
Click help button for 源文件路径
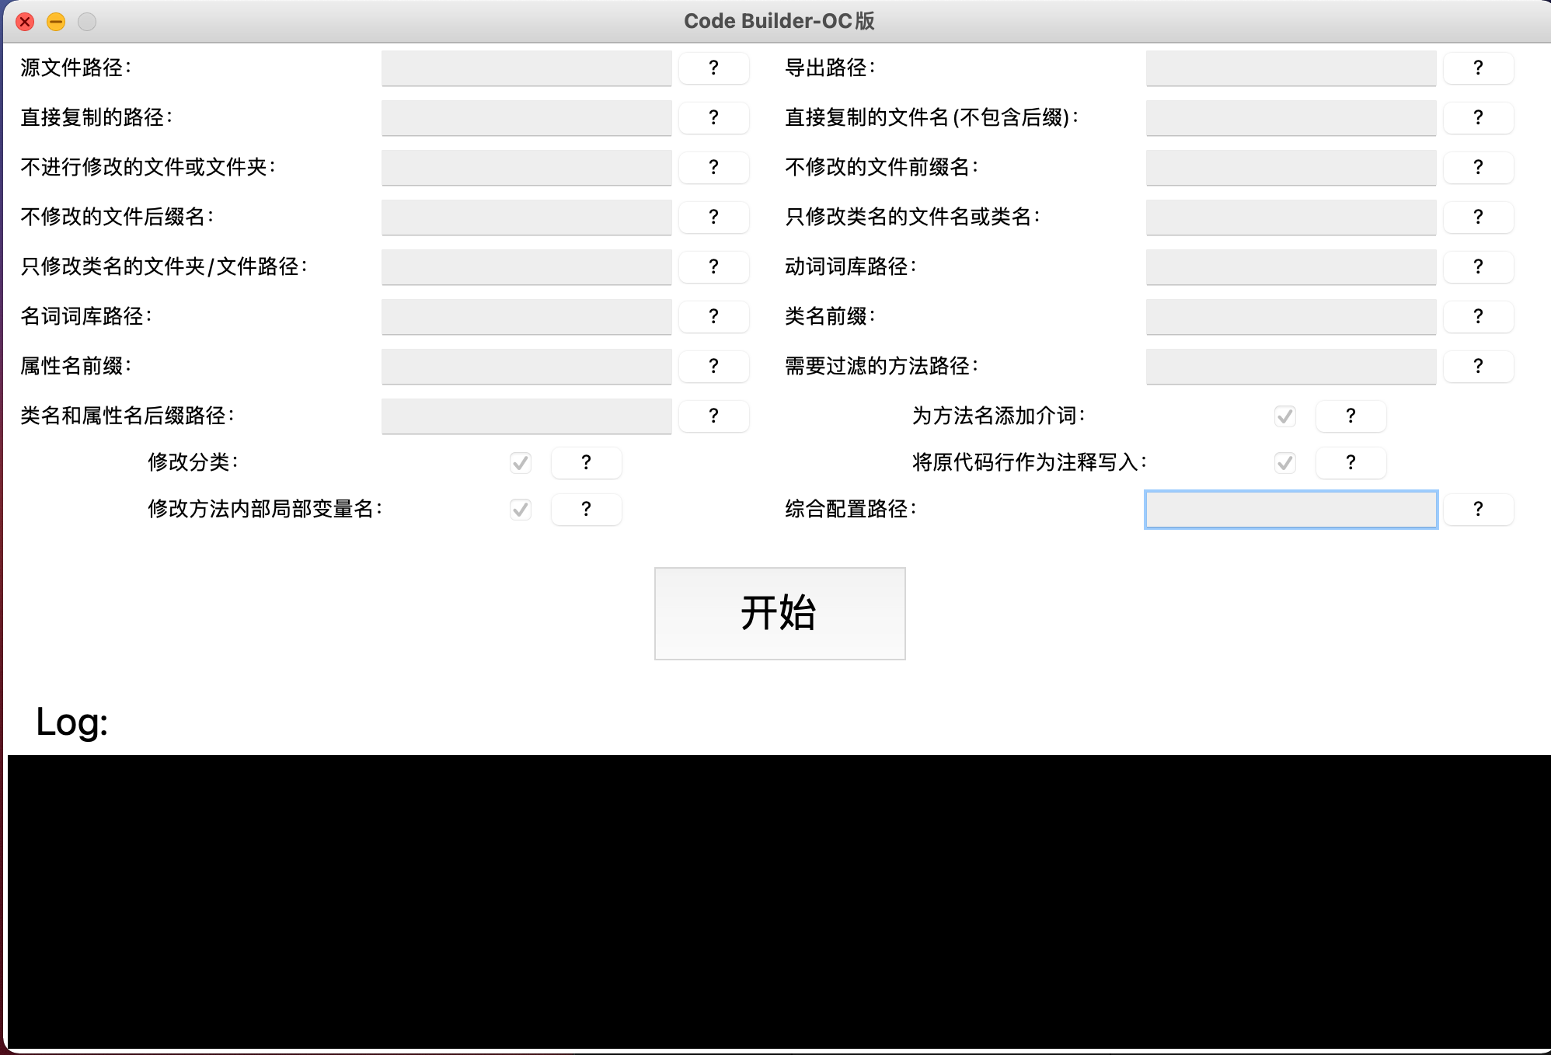(x=713, y=68)
